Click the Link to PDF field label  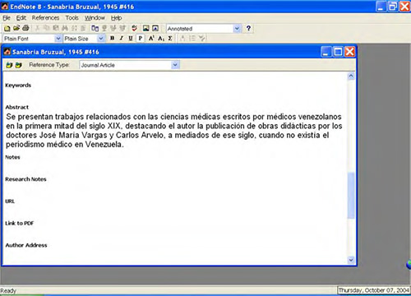[19, 224]
